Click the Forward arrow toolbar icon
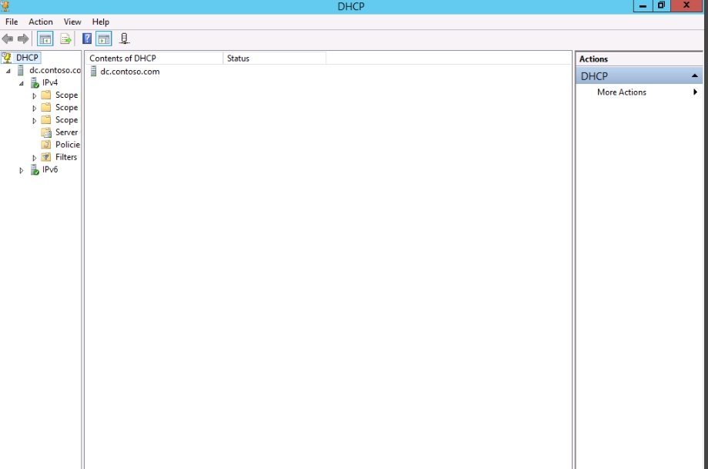 [x=23, y=39]
